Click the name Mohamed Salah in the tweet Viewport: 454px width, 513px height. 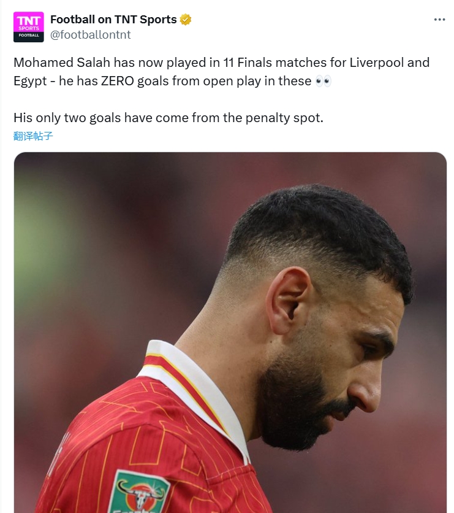56,63
